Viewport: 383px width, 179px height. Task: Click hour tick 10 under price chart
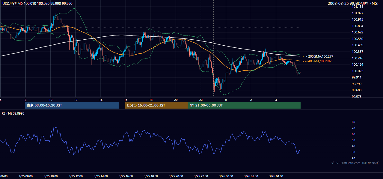click(50, 100)
